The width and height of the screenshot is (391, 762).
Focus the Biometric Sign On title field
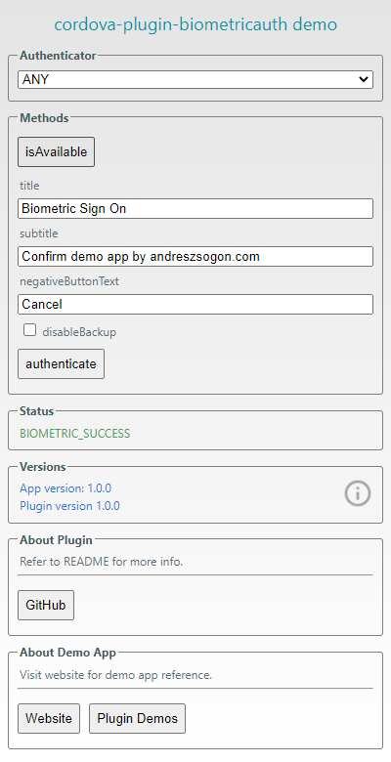click(195, 208)
